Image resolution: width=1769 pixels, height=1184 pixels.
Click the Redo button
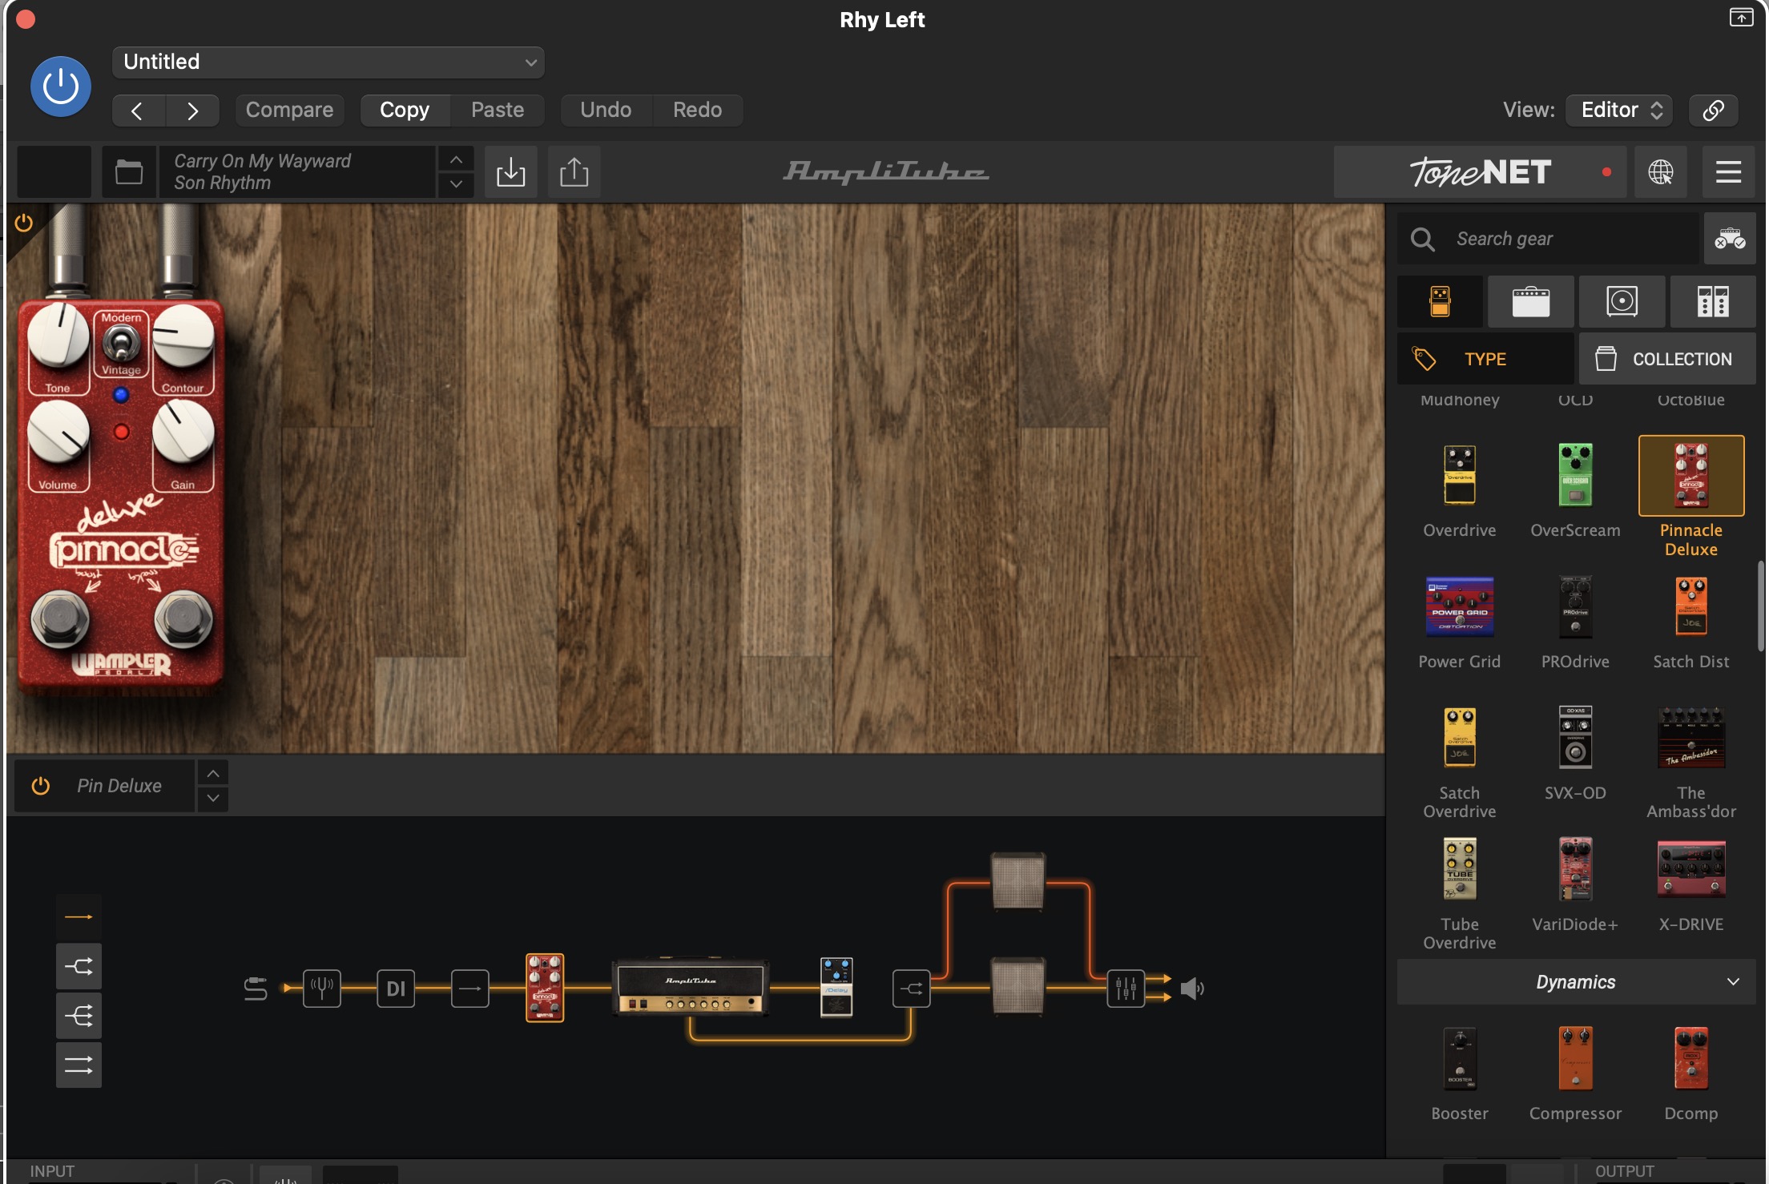click(697, 111)
